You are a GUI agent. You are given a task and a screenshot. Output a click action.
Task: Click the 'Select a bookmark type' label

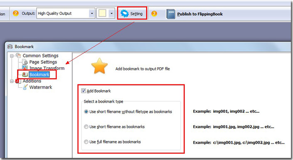coord(103,101)
